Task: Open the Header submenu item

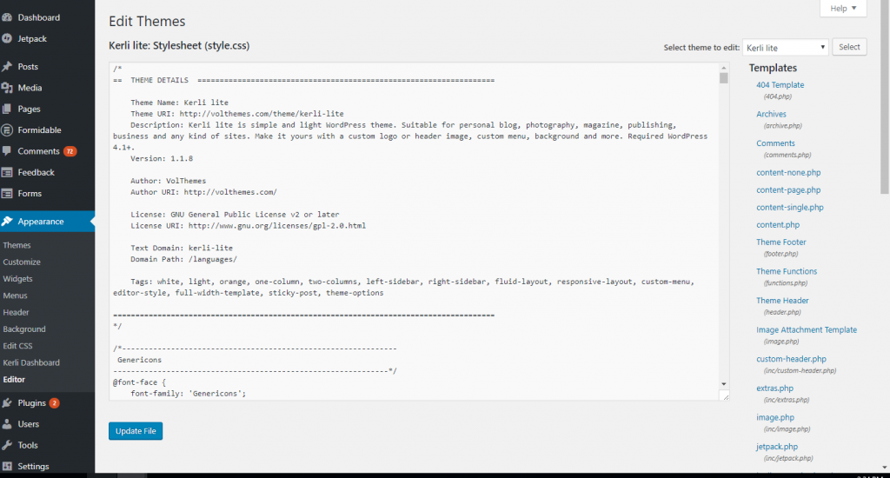Action: coord(16,312)
